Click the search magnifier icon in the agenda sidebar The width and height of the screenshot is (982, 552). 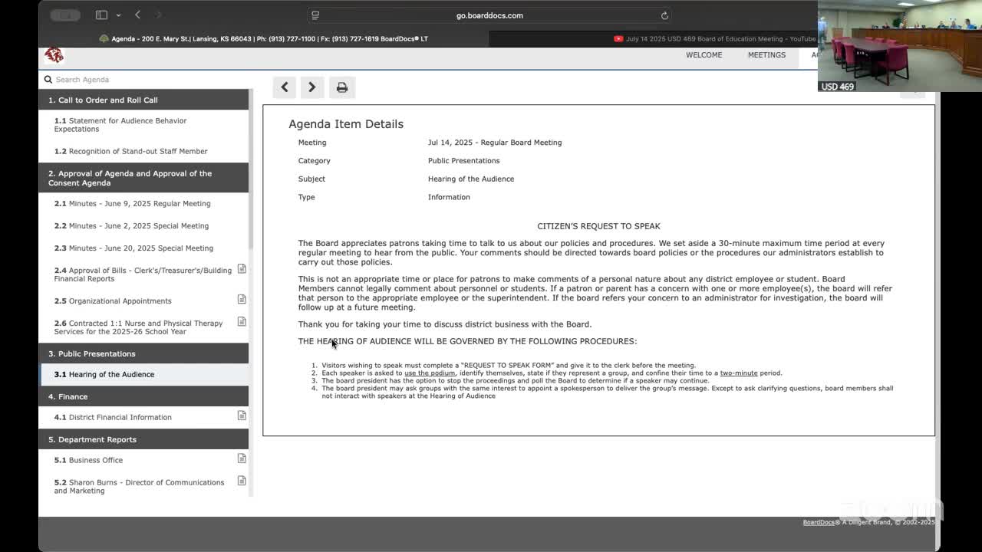coord(48,80)
